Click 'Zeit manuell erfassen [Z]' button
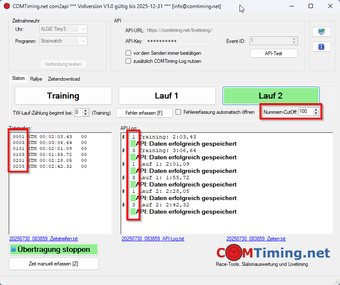Image resolution: width=340 pixels, height=285 pixels. (54, 264)
